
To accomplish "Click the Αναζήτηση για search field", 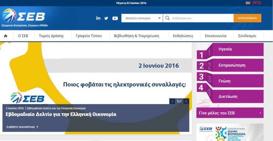I will click(x=198, y=18).
